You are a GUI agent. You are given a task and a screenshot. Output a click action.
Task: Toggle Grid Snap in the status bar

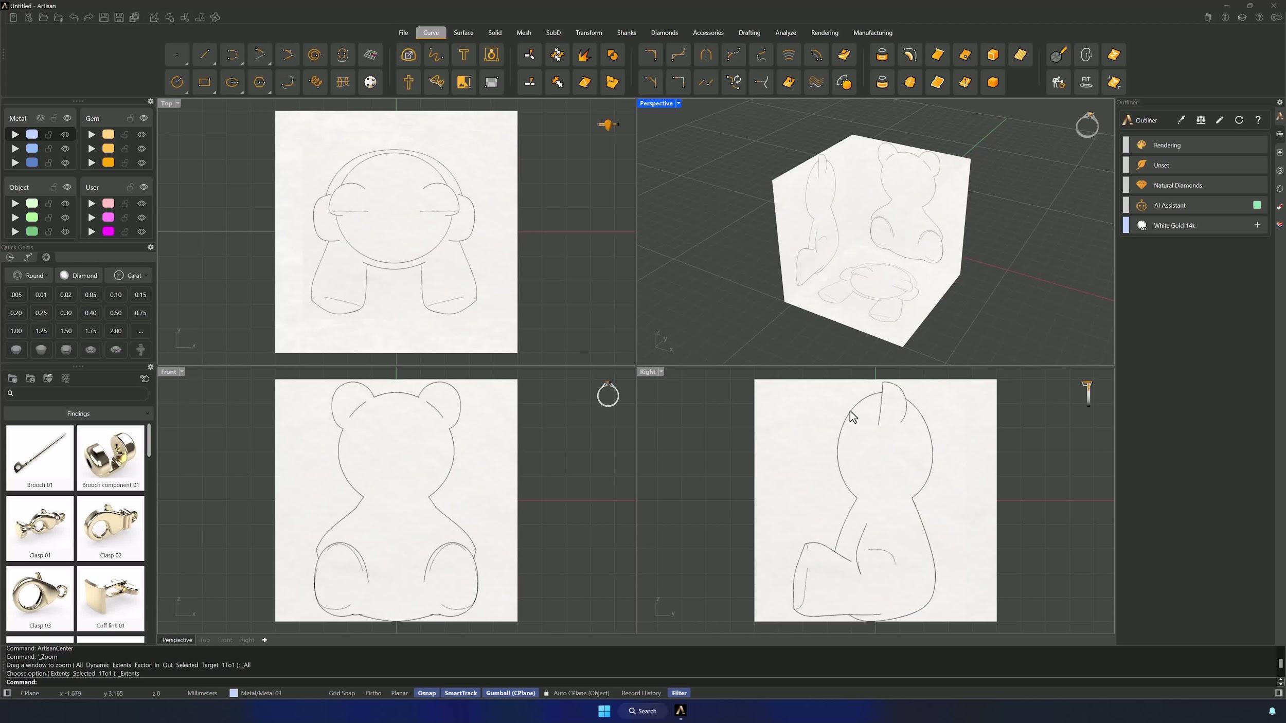342,693
